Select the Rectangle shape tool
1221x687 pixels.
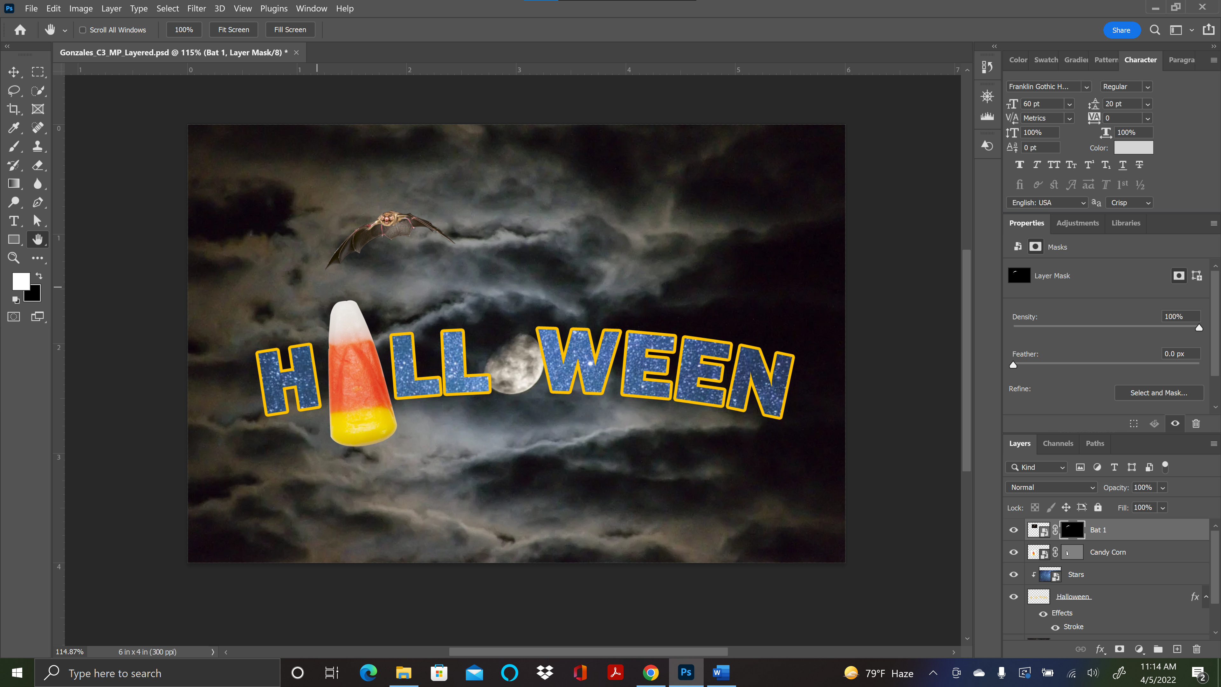point(14,239)
